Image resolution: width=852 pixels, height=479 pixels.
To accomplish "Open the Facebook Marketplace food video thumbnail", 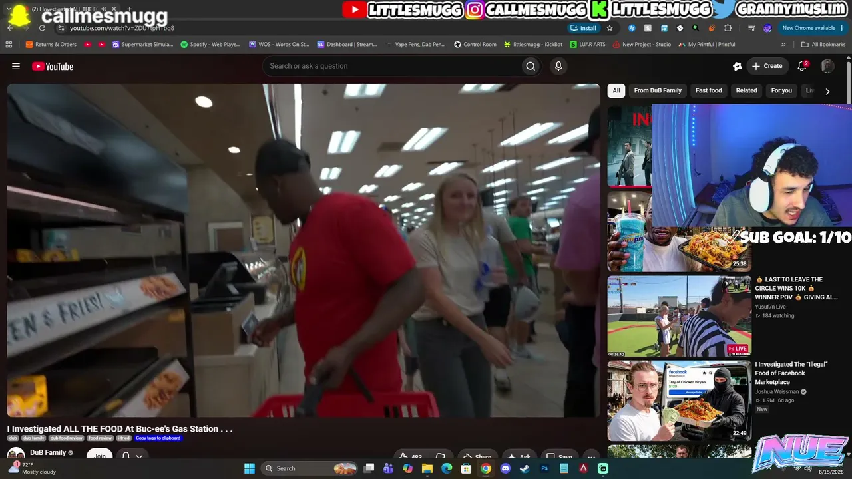I will tap(679, 400).
